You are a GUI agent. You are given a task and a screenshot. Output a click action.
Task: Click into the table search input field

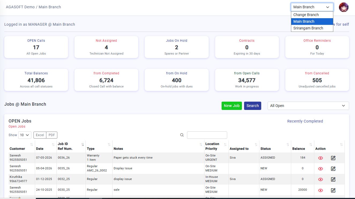pyautogui.click(x=207, y=135)
